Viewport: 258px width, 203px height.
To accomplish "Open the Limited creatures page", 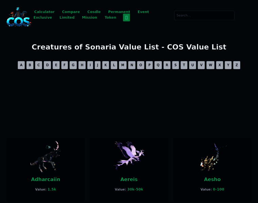I will pyautogui.click(x=67, y=17).
